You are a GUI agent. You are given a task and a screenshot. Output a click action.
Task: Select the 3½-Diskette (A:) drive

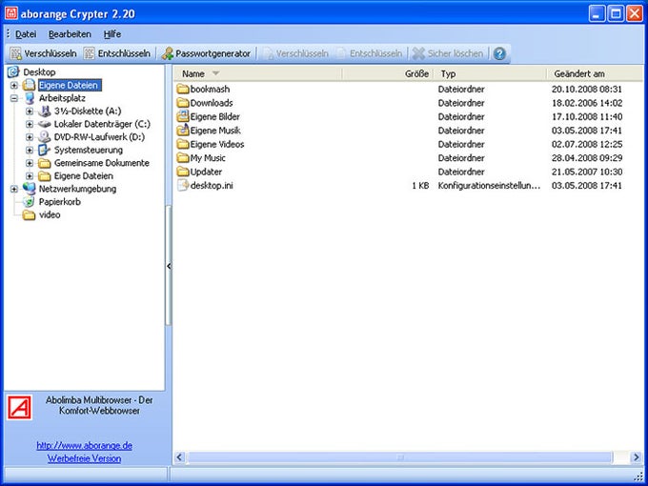pyautogui.click(x=88, y=111)
